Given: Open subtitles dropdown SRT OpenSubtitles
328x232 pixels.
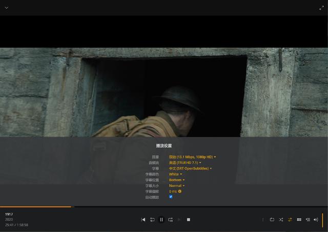Looking at the screenshot, I should (190, 168).
